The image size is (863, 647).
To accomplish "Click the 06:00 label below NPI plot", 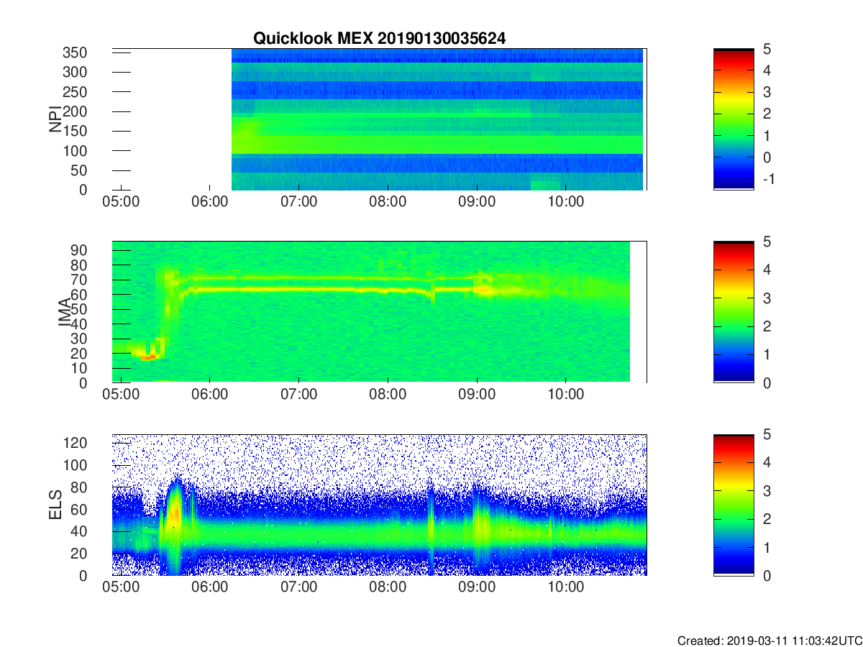I will pyautogui.click(x=210, y=203).
